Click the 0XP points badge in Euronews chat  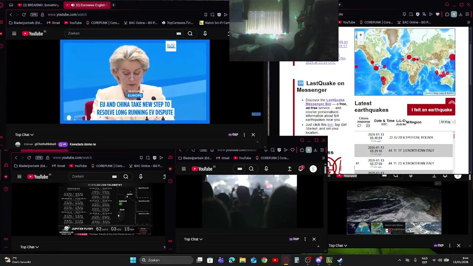[x=233, y=135]
